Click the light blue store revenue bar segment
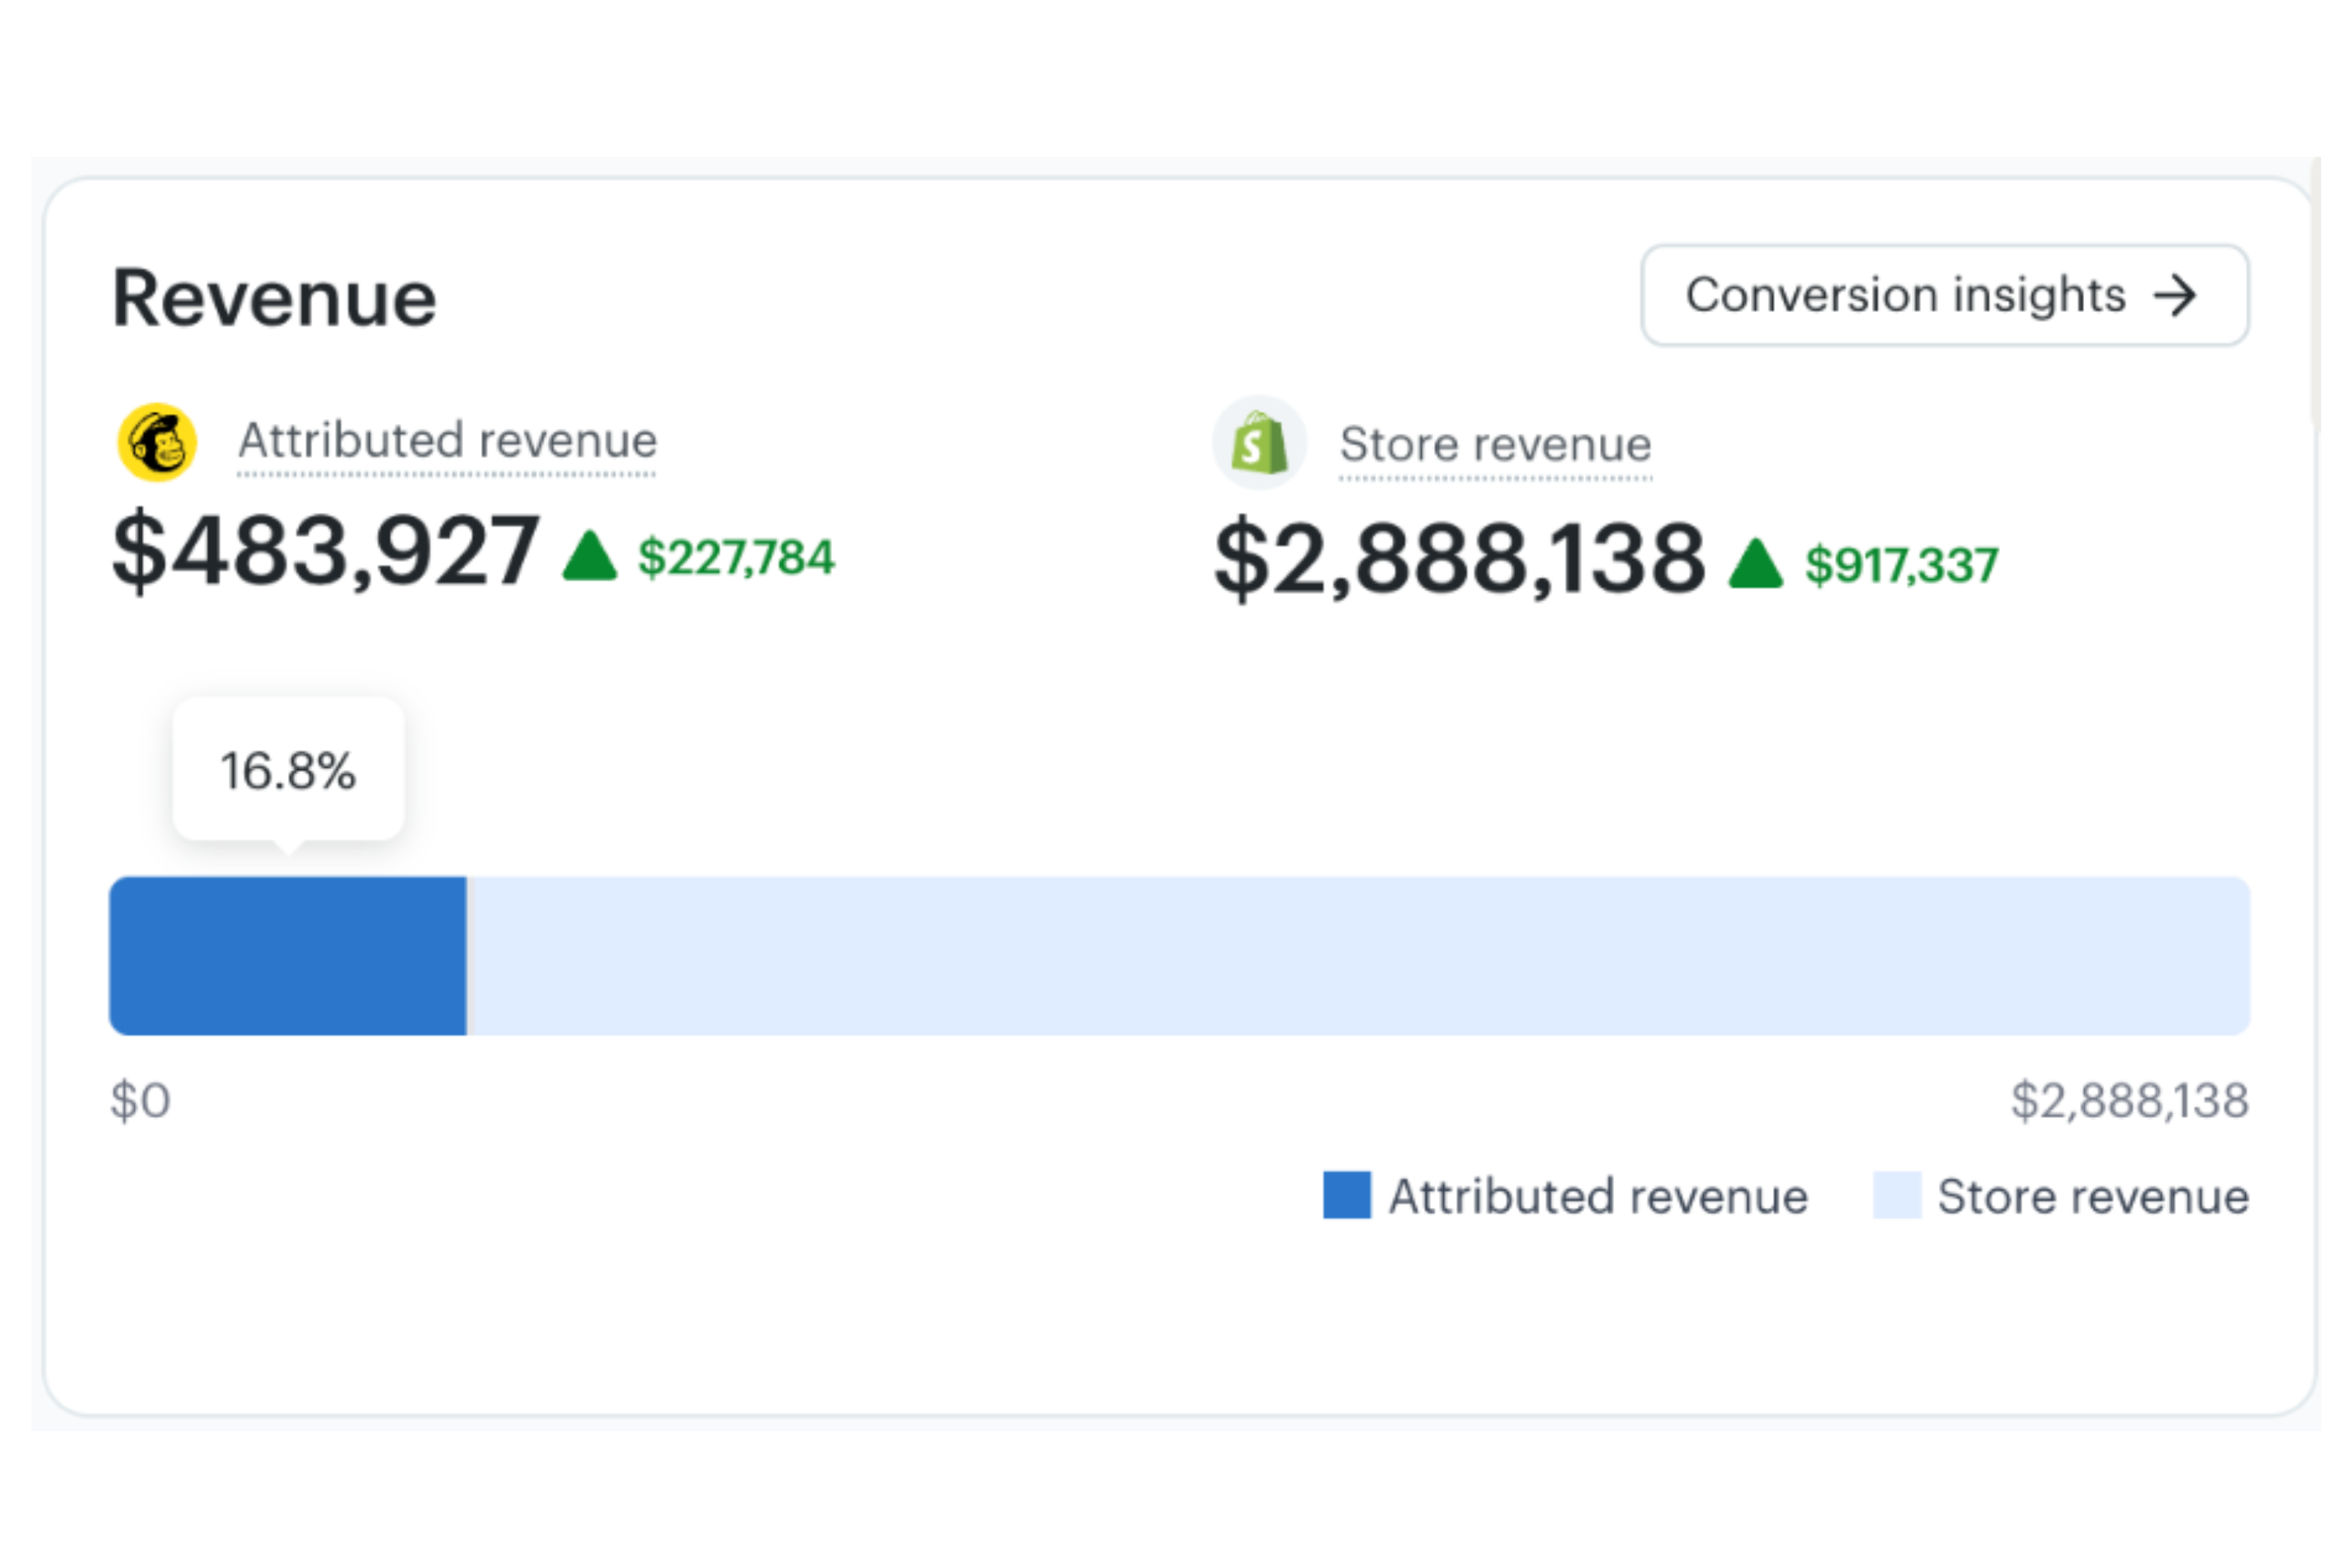Image resolution: width=2352 pixels, height=1568 pixels. coord(1357,956)
